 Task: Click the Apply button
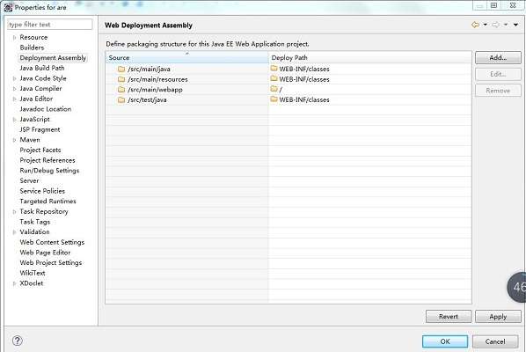[x=498, y=317]
